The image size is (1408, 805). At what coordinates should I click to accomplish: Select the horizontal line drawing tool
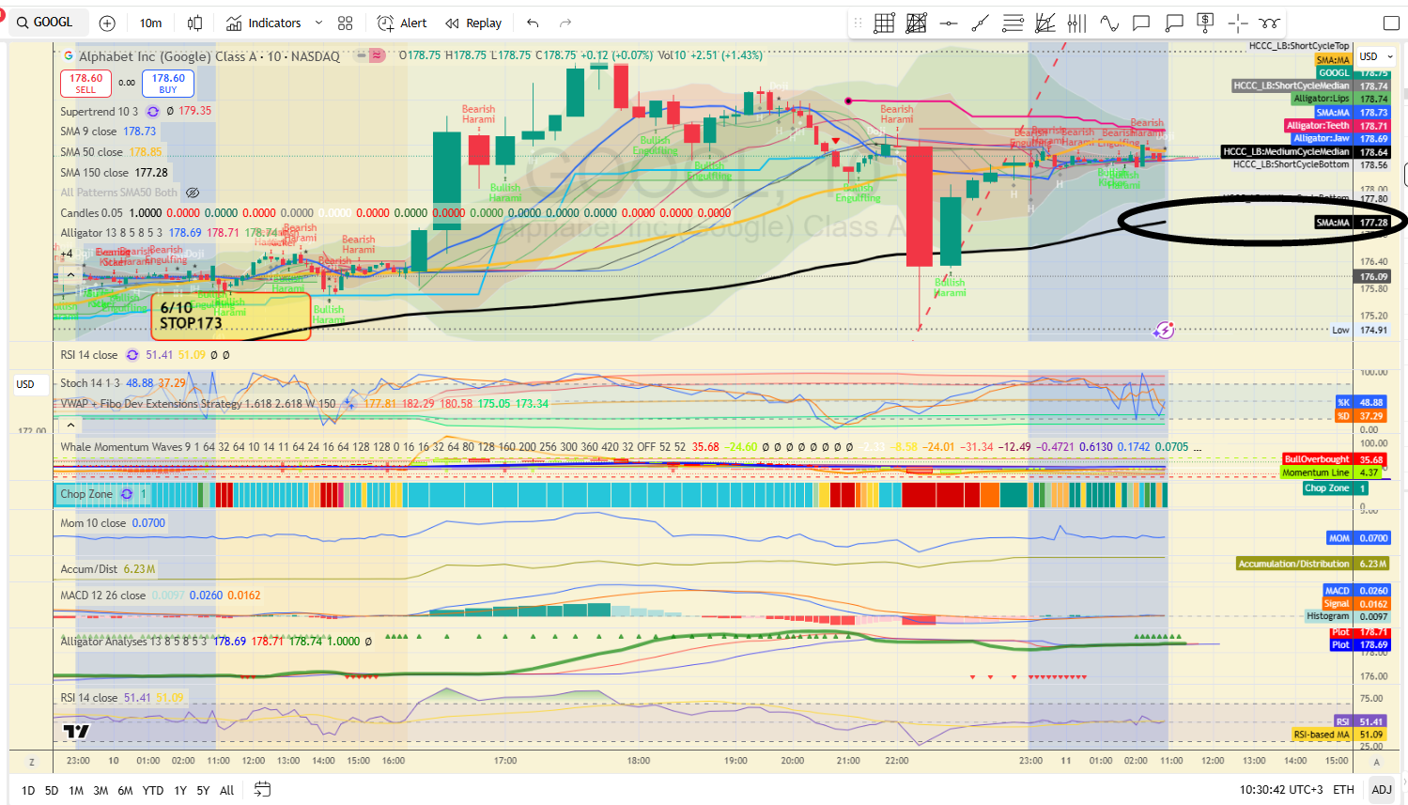[949, 23]
